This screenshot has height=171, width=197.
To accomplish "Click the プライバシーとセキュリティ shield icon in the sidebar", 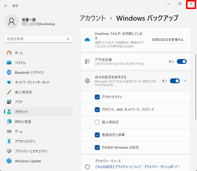I will [9, 151].
